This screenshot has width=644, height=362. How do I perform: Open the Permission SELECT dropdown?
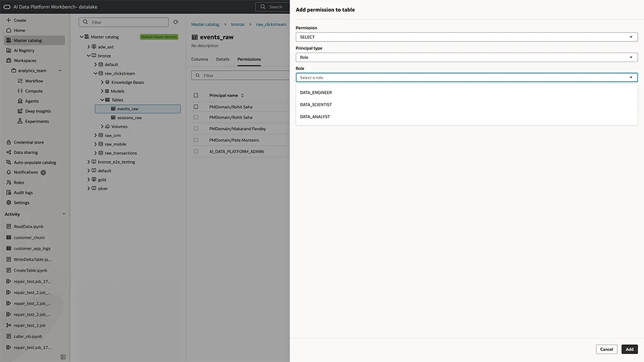(467, 37)
